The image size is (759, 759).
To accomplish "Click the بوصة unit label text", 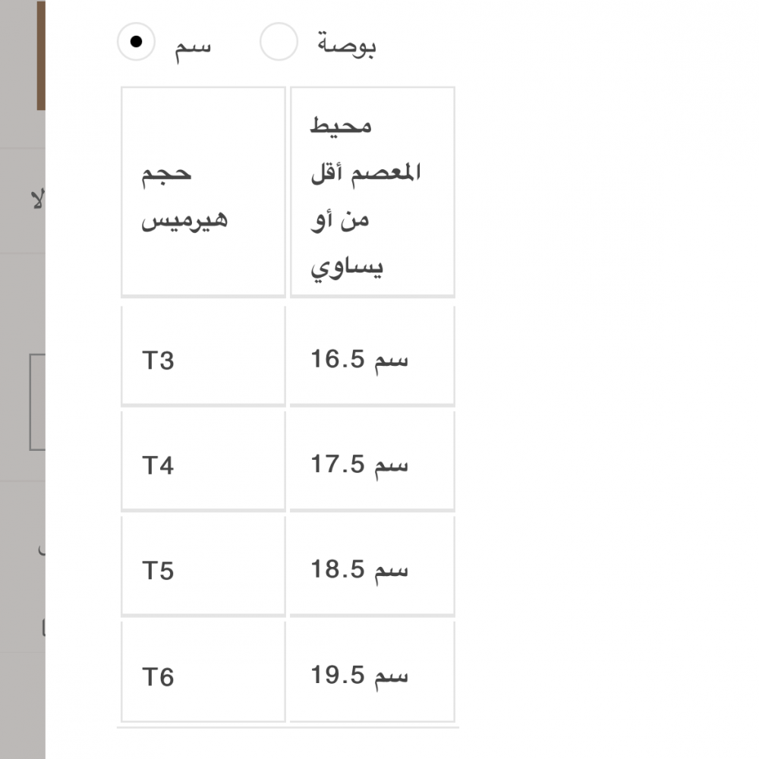I will pyautogui.click(x=347, y=44).
